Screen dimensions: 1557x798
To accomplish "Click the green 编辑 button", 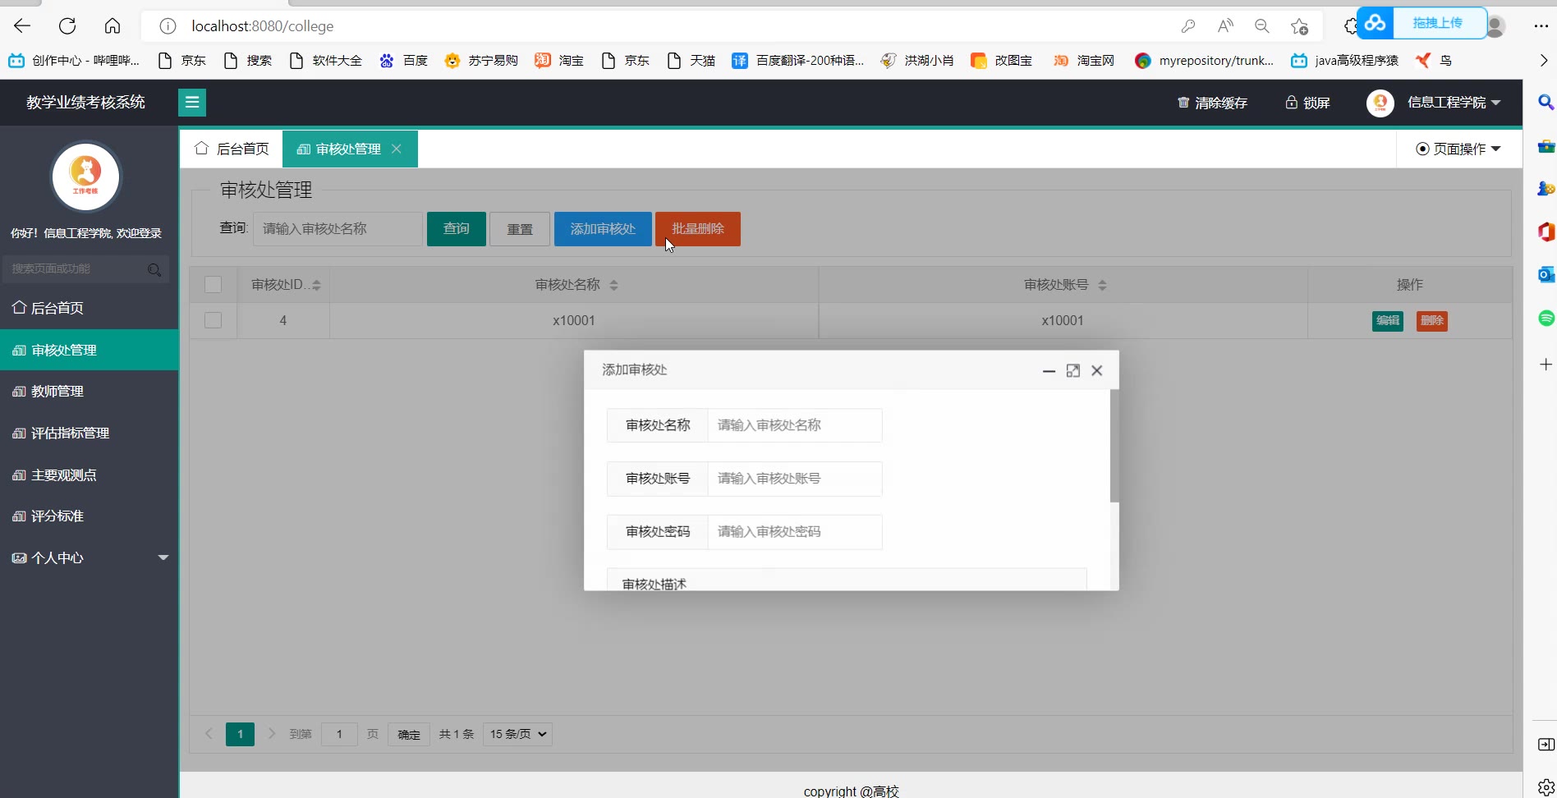I will 1387,321.
